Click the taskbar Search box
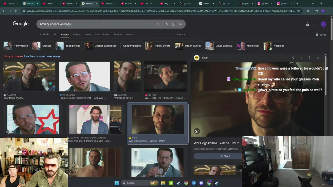Image resolution: width=333 pixels, height=187 pixels. click(x=140, y=183)
